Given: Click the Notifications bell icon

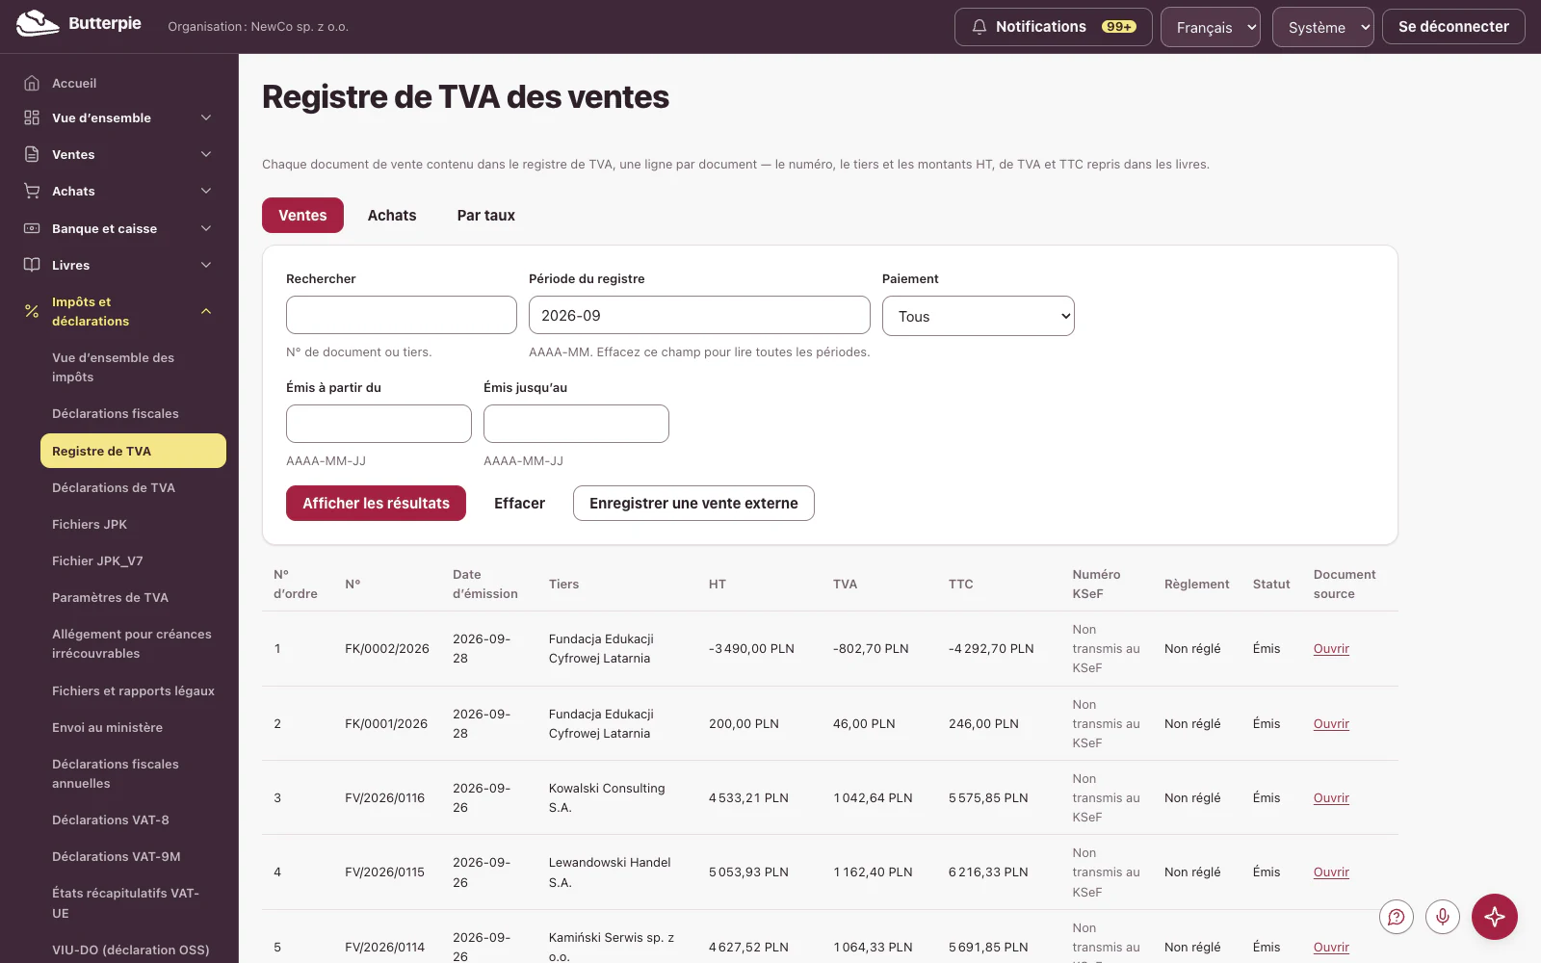Looking at the screenshot, I should tap(979, 27).
